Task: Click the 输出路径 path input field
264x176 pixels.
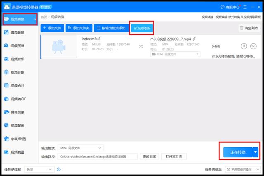Action: [x=98, y=157]
